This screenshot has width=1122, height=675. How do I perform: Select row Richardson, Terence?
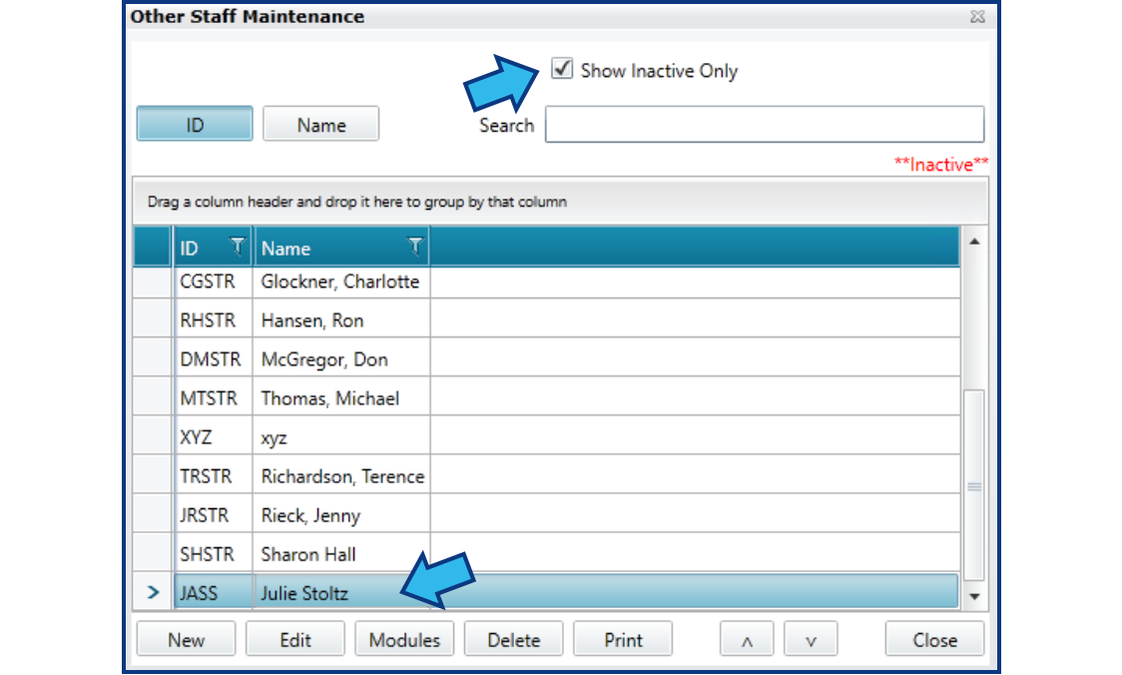tap(547, 476)
